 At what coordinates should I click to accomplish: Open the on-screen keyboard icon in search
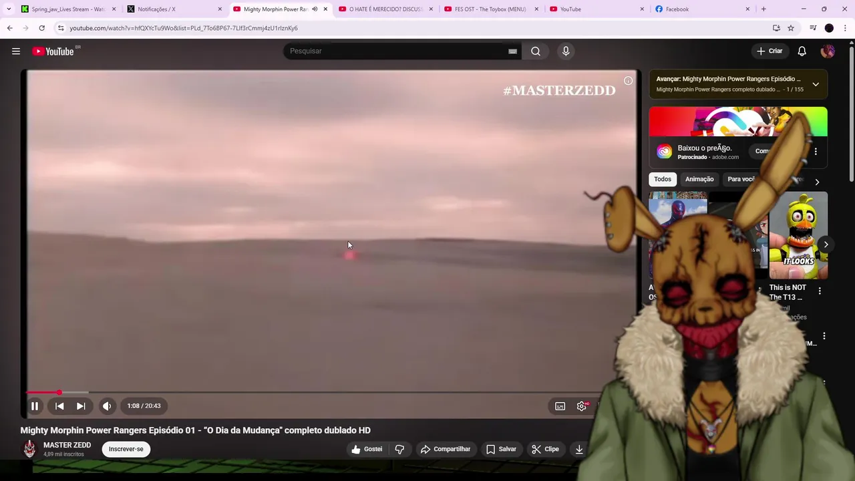pyautogui.click(x=512, y=51)
